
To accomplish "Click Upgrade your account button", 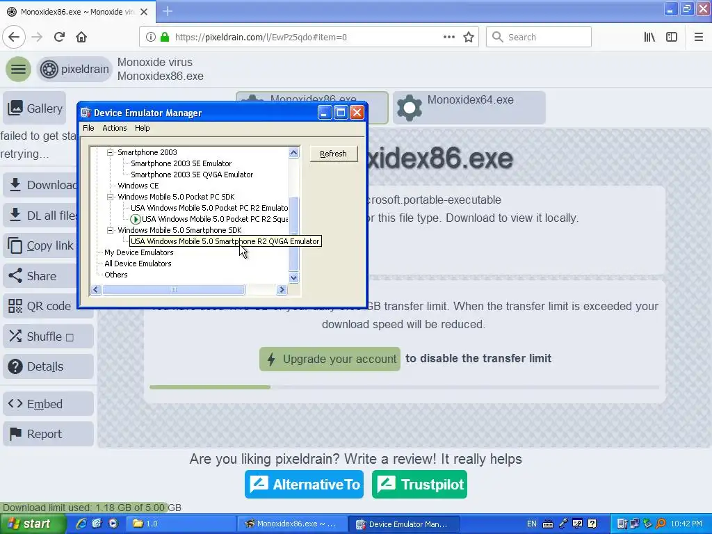I will (330, 359).
